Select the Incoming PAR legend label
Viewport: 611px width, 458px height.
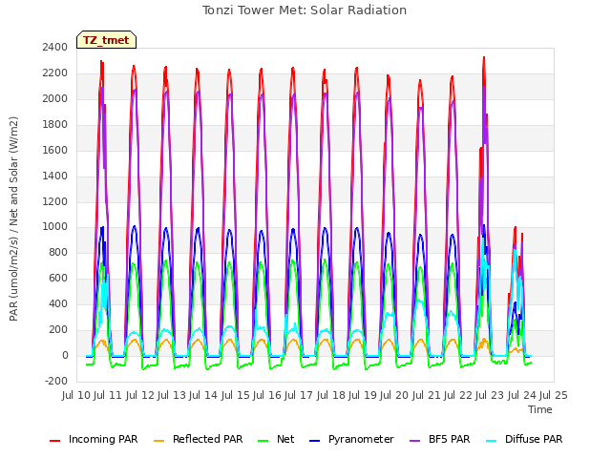[x=103, y=439]
